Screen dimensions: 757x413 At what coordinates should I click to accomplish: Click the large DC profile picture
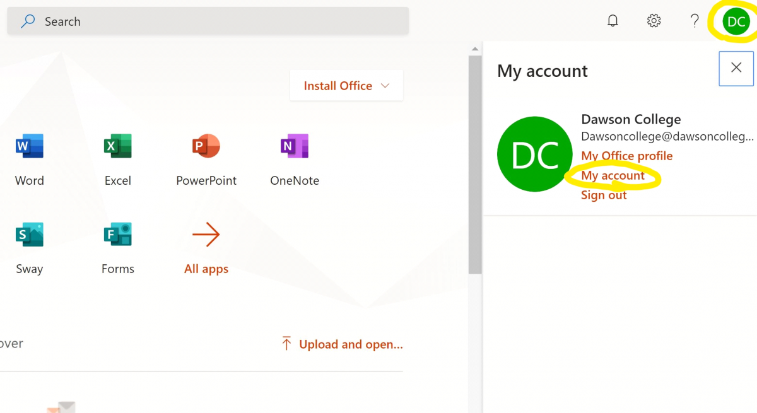pyautogui.click(x=534, y=154)
